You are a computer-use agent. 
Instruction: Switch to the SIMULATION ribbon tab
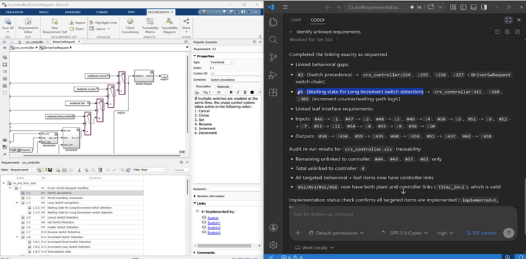point(15,12)
